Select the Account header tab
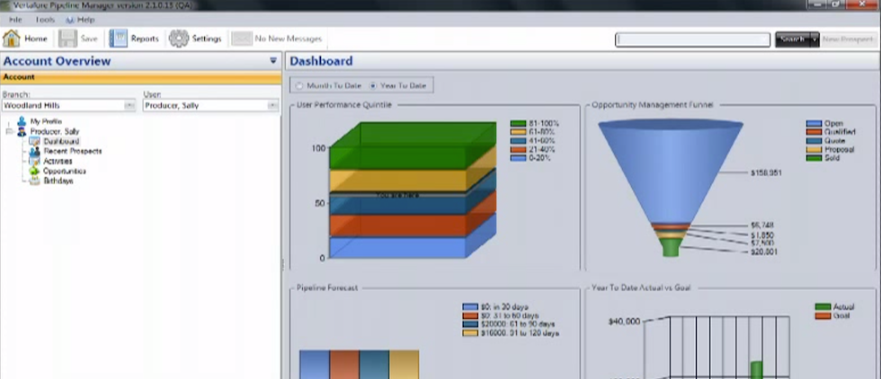The width and height of the screenshot is (881, 379). (x=140, y=77)
